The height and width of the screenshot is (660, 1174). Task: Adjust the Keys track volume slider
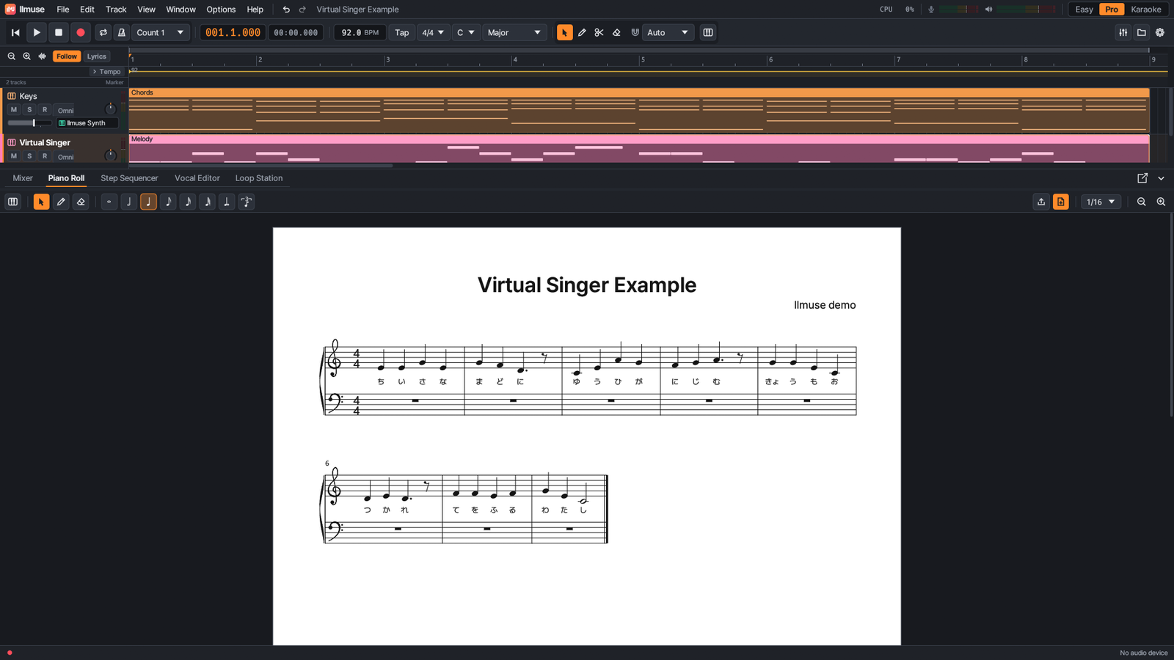pos(29,123)
